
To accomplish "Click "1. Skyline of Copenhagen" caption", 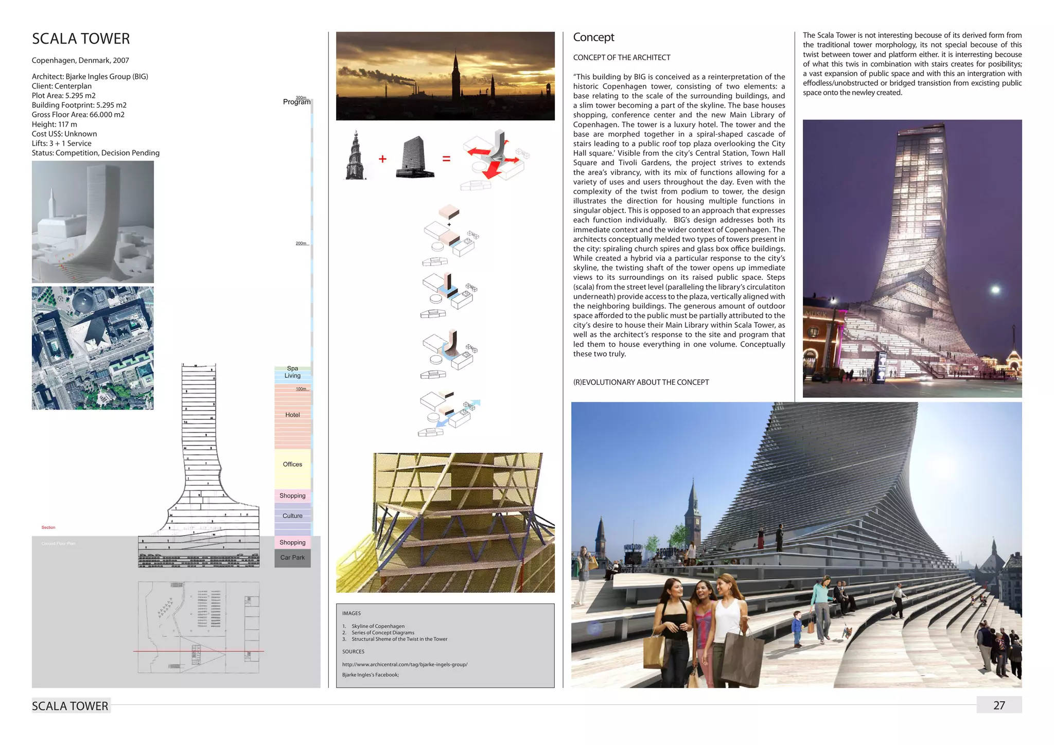I will tap(374, 626).
